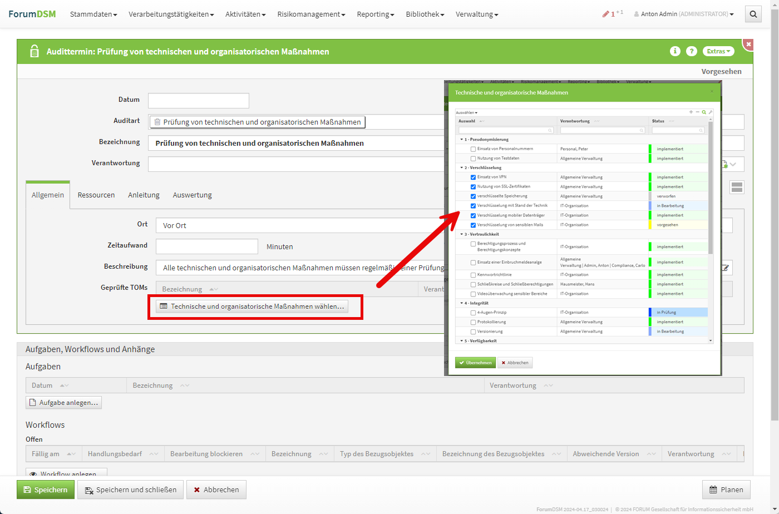Open the Extras dropdown
Screen dimensions: 779x514
[718, 51]
